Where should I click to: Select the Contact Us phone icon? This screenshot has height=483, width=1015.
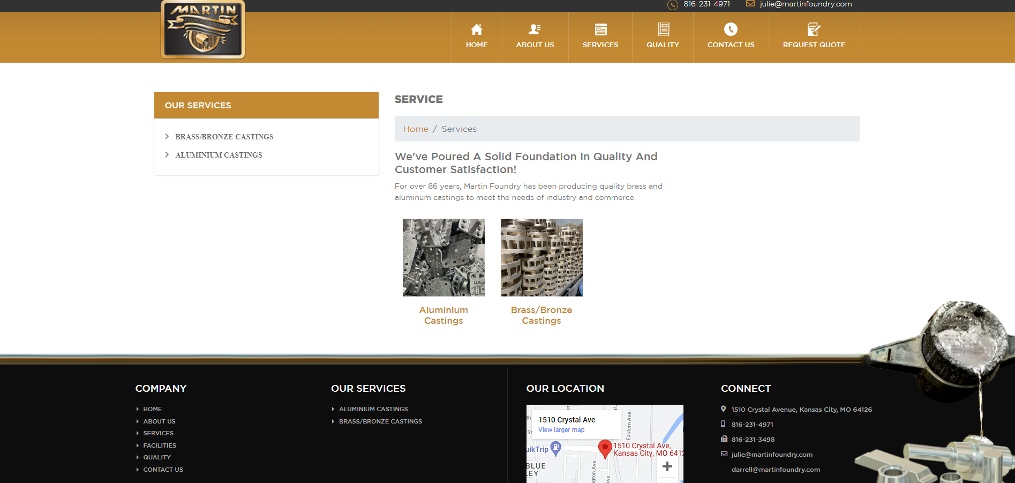(x=731, y=29)
